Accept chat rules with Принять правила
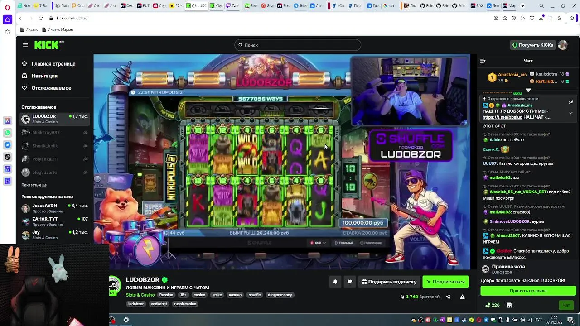The image size is (580, 326). 528,291
